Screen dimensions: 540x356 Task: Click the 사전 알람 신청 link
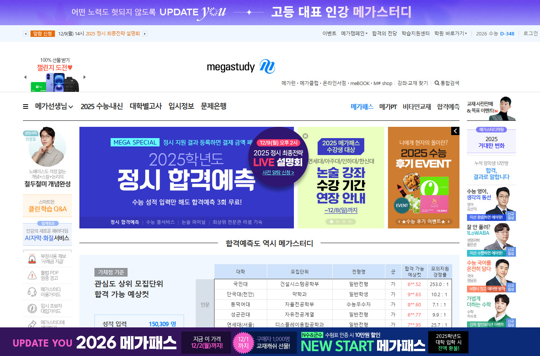tap(278, 172)
